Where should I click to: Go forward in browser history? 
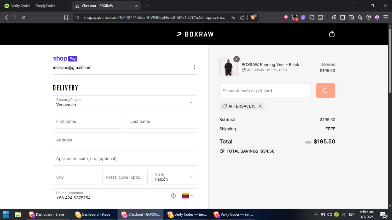click(x=15, y=17)
